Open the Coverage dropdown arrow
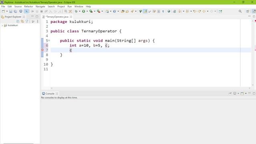 [94, 11]
